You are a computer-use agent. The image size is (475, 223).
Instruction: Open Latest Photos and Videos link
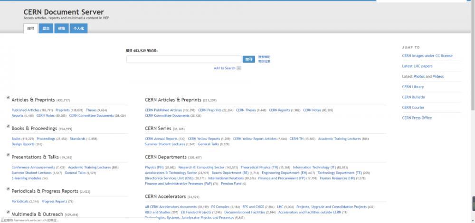423,76
